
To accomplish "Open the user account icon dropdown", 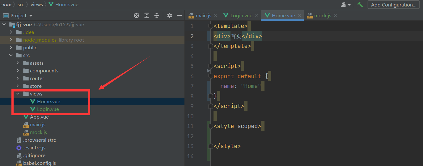I will [346, 5].
